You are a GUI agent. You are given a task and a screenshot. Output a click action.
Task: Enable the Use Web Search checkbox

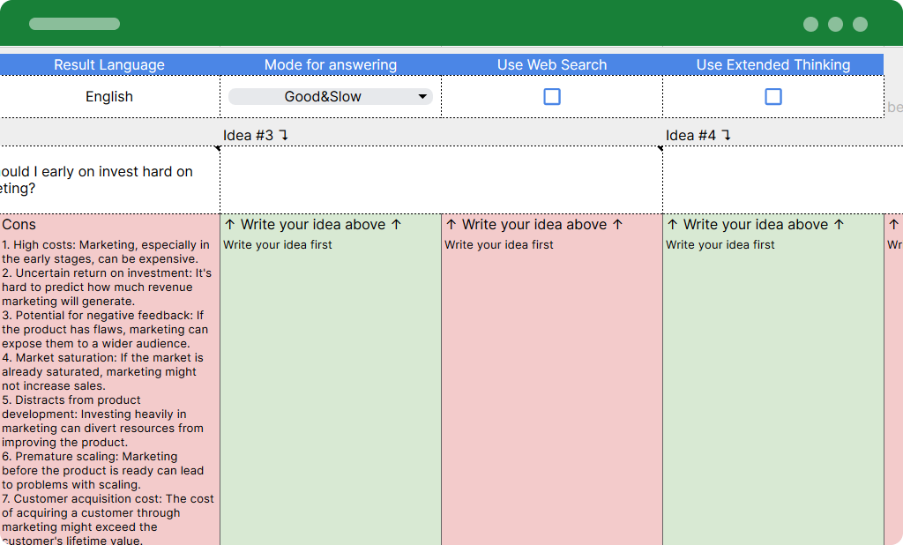(x=551, y=96)
